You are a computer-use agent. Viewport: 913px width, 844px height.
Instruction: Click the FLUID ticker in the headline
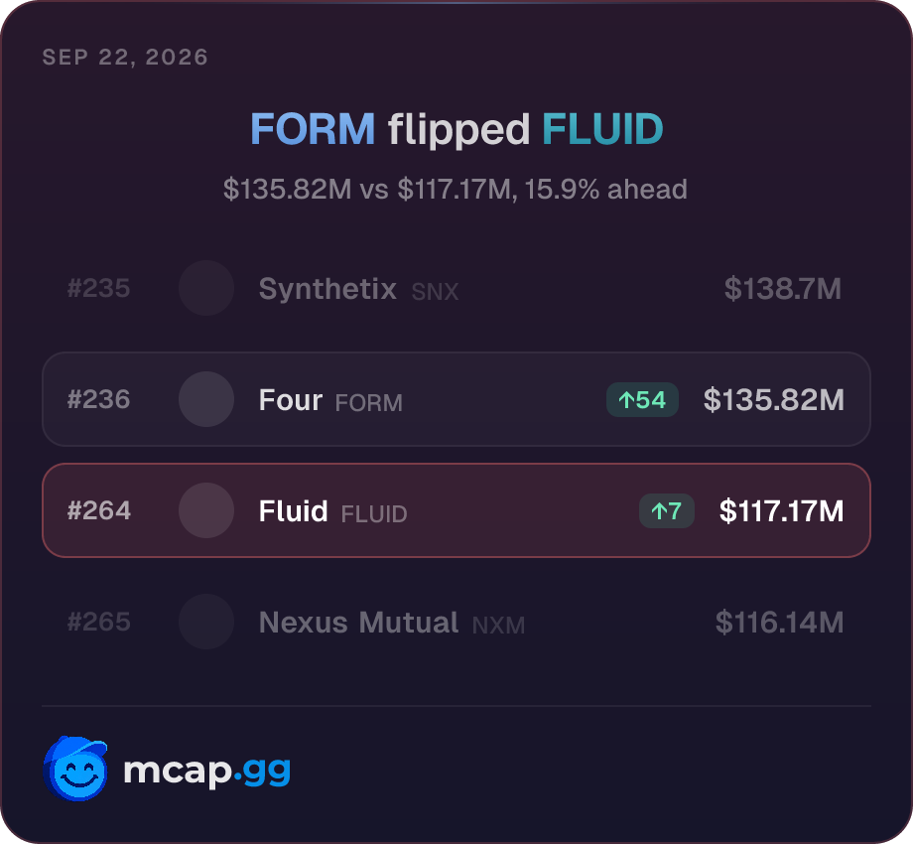602,129
